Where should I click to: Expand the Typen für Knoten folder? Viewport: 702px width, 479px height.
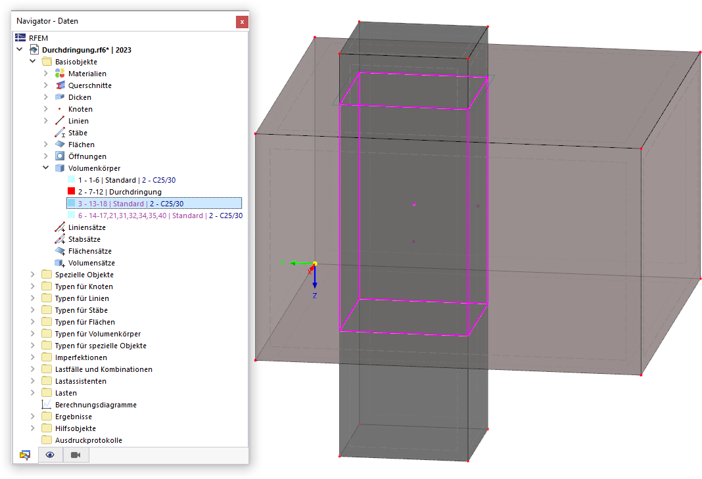[33, 286]
